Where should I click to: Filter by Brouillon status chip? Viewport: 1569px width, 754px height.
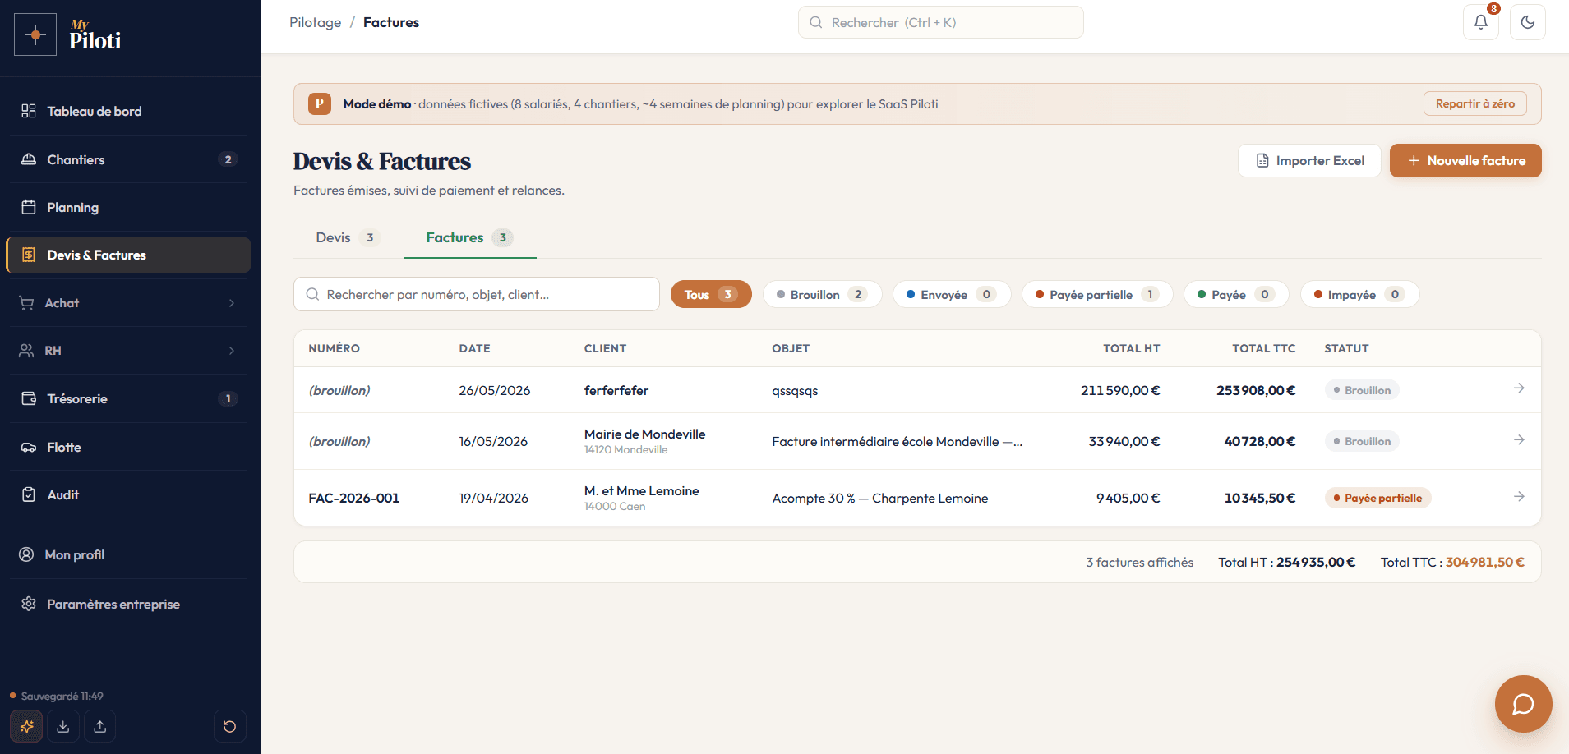click(822, 294)
